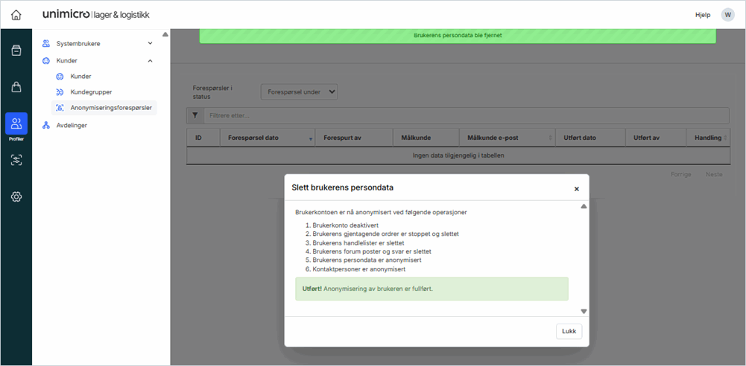Viewport: 746px width, 366px height.
Task: Open the Hjelp link
Action: 702,15
